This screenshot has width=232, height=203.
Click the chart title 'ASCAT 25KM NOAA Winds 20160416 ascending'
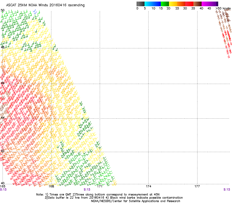[x=45, y=5]
